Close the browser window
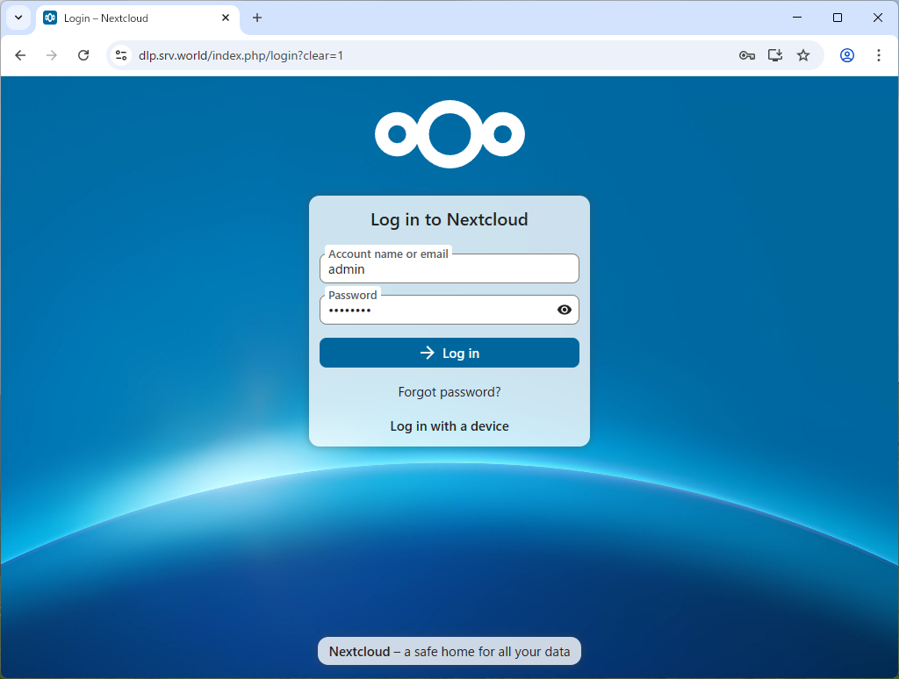 pos(878,18)
